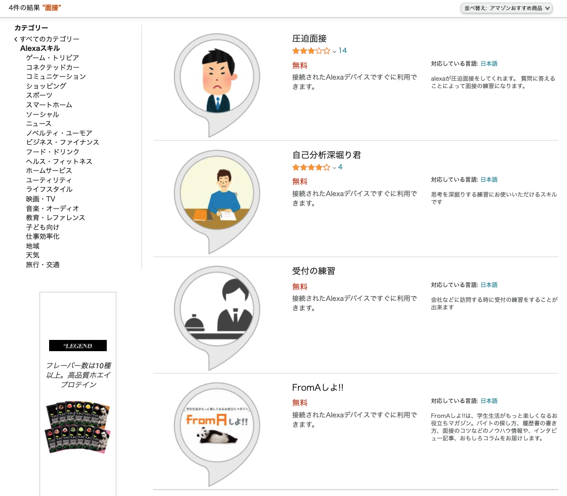This screenshot has width=567, height=496.
Task: Open 仕事効率化 category
Action: point(43,236)
